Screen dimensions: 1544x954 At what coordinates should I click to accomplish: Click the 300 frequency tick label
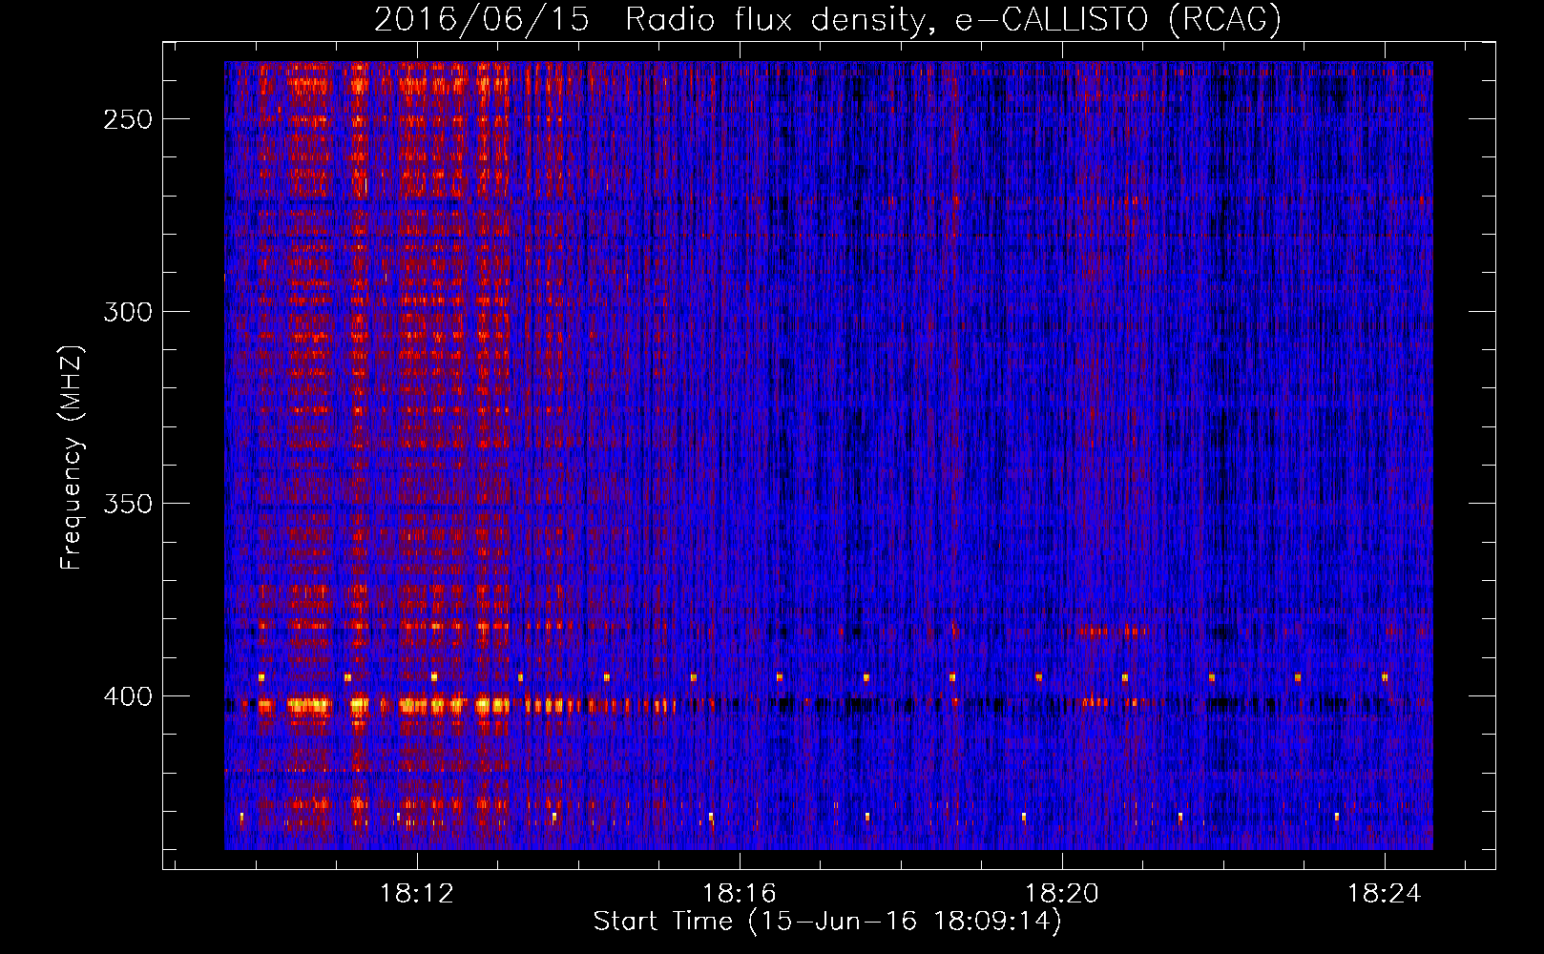(x=128, y=312)
